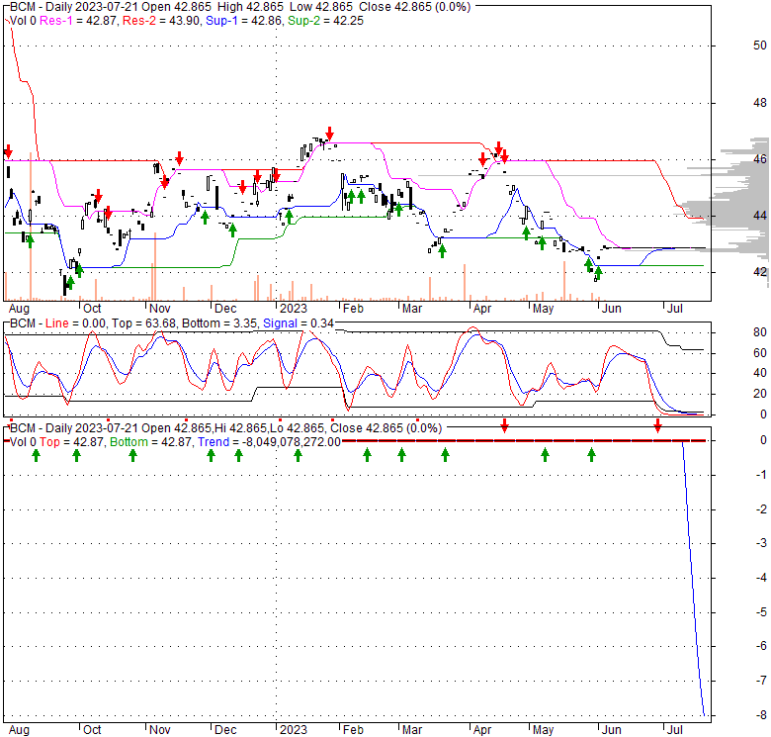The height and width of the screenshot is (737, 771).
Task: Click the Signal = 0.34 stochastic label
Action: tap(299, 323)
